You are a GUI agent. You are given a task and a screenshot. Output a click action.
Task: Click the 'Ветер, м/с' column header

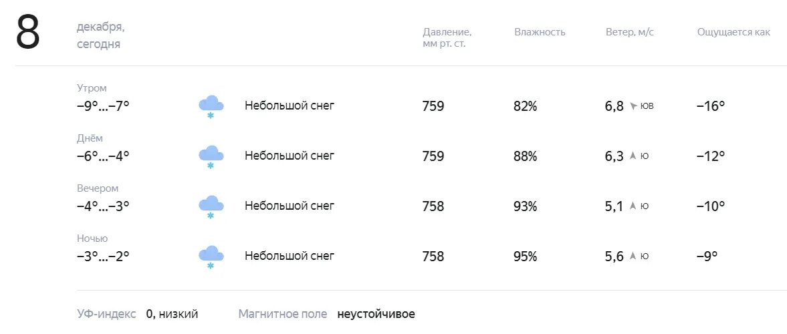(629, 32)
